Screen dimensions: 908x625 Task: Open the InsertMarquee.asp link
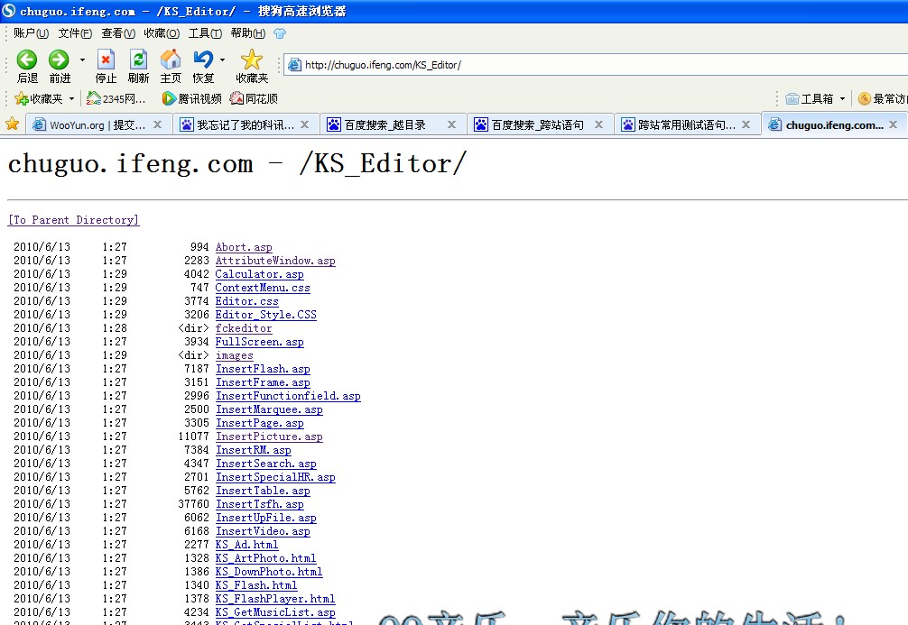pyautogui.click(x=269, y=409)
